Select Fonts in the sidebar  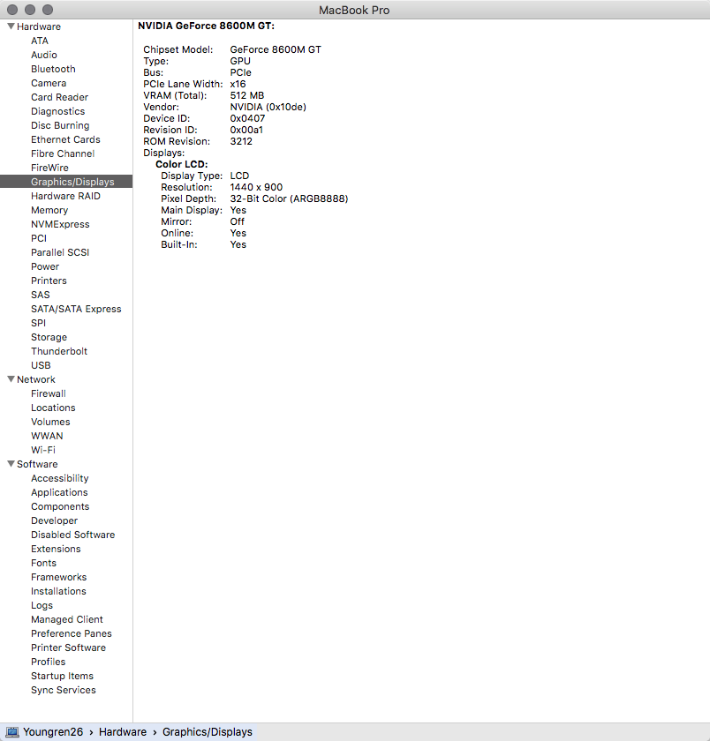click(x=43, y=563)
